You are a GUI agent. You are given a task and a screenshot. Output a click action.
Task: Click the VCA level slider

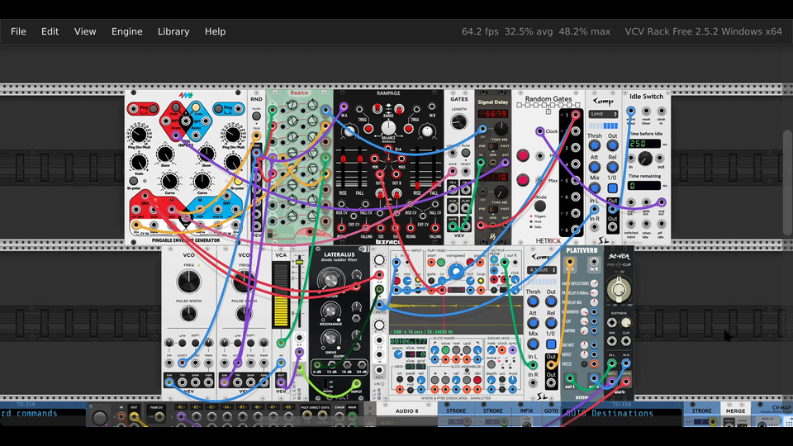[x=299, y=262]
